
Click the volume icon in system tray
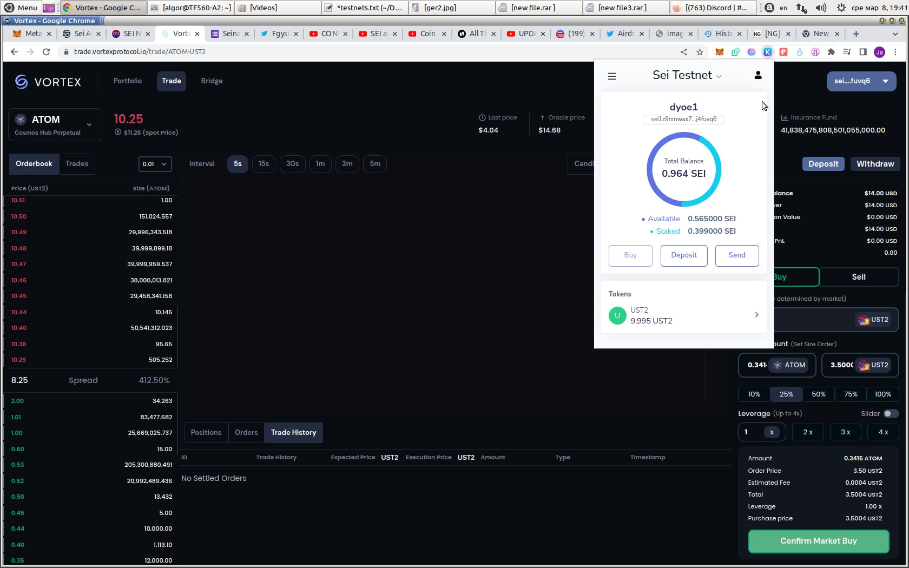821,8
